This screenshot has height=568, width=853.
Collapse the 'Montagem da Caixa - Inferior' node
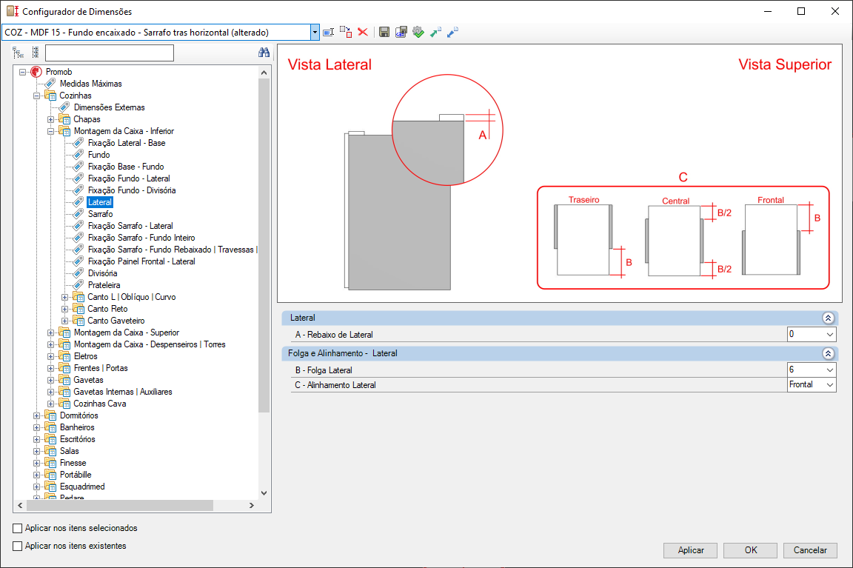coord(50,131)
